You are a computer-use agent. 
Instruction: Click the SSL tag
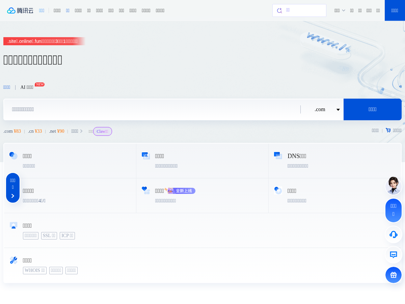coord(49,236)
